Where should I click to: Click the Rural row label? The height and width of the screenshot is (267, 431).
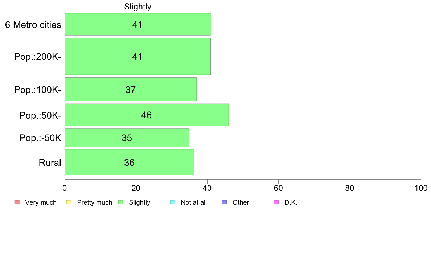click(x=50, y=163)
